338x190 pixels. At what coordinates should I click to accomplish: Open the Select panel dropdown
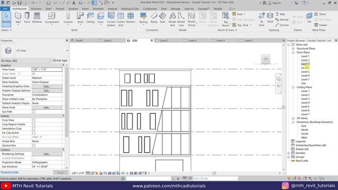click(6, 30)
